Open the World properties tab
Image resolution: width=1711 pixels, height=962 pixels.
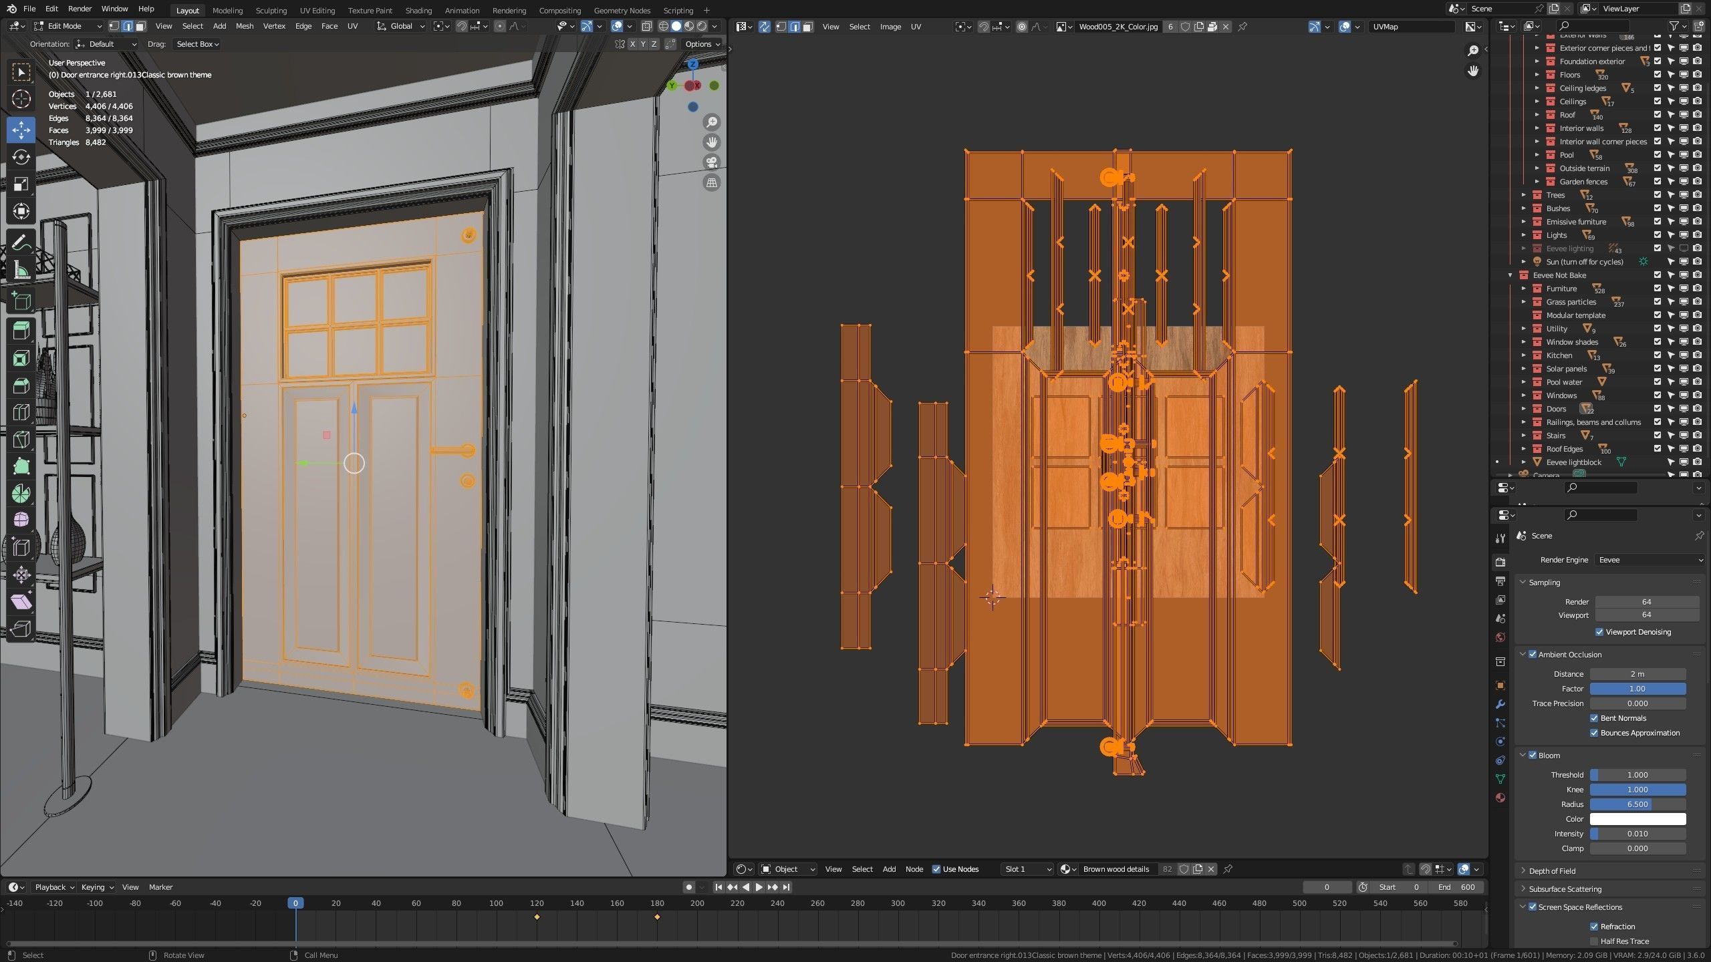(x=1500, y=637)
